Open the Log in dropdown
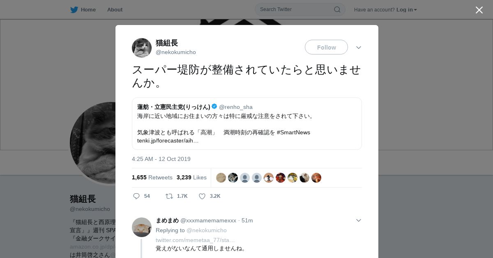 pos(407,9)
